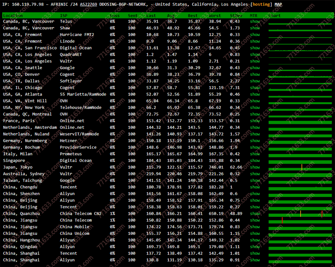Show MTR for Denver Cogent
This screenshot has height=267, width=335.
[x=255, y=74]
